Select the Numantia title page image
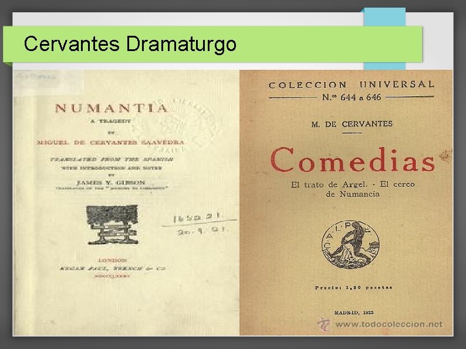This screenshot has height=349, width=466. [126, 203]
